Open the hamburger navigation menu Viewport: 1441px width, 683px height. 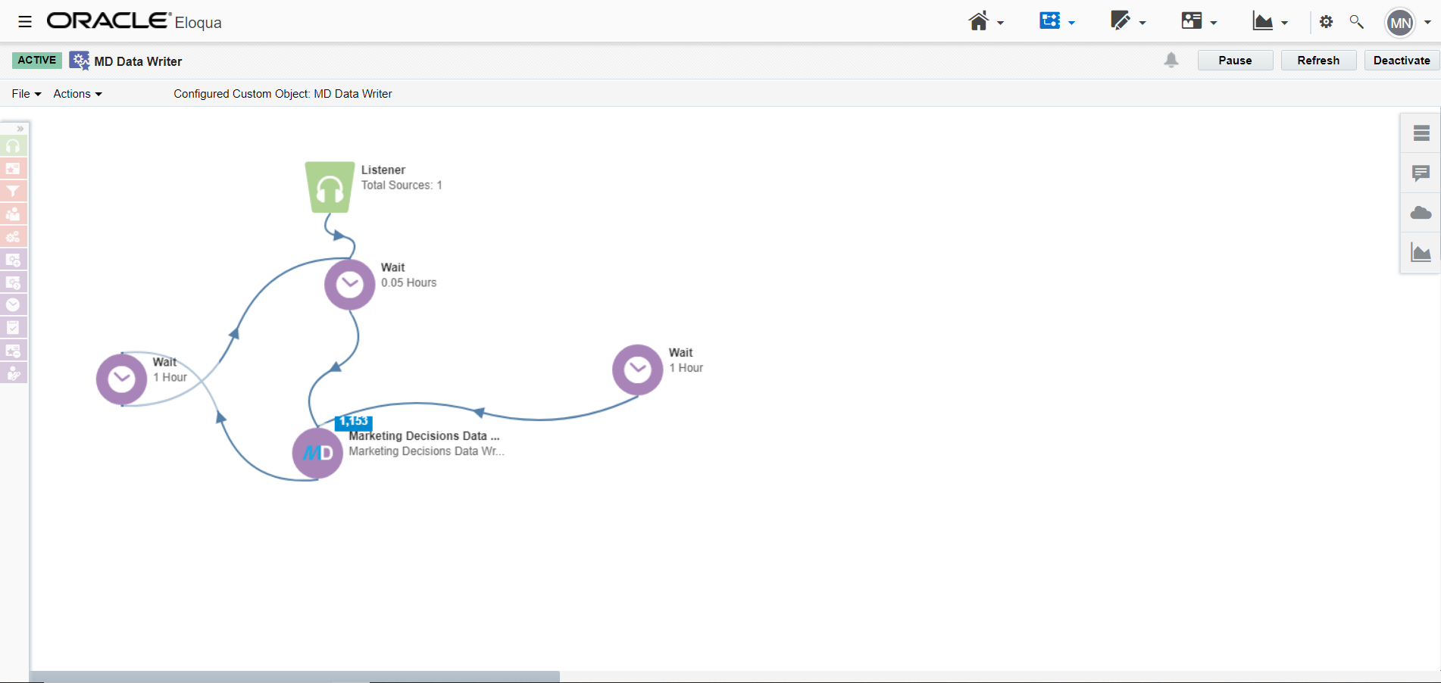[x=25, y=22]
